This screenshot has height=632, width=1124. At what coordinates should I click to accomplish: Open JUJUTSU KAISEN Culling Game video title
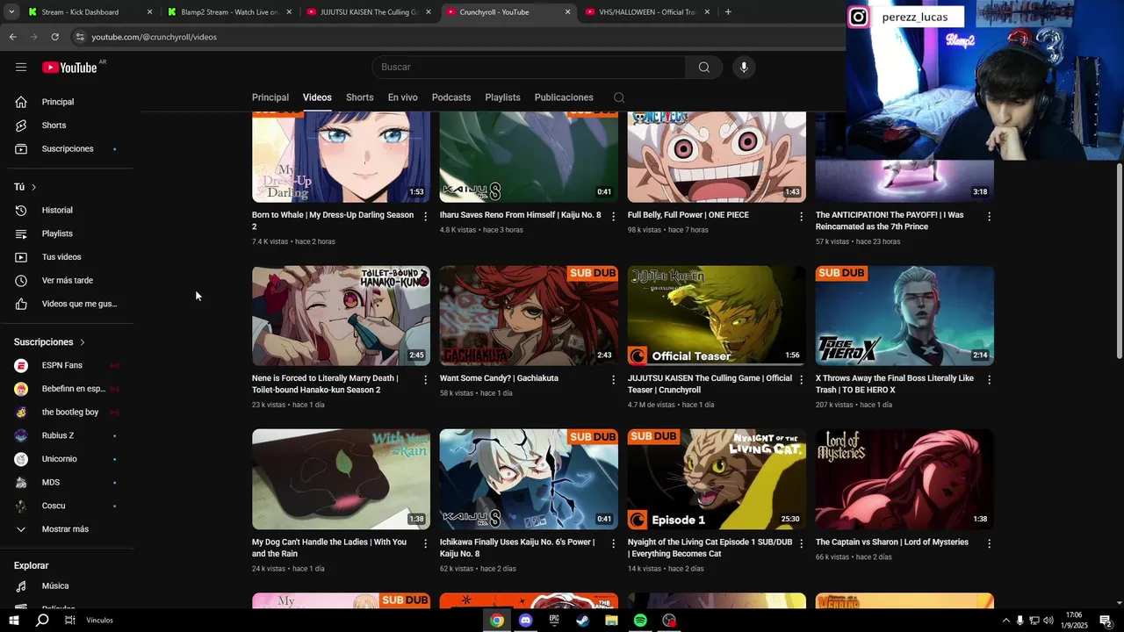pos(710,384)
